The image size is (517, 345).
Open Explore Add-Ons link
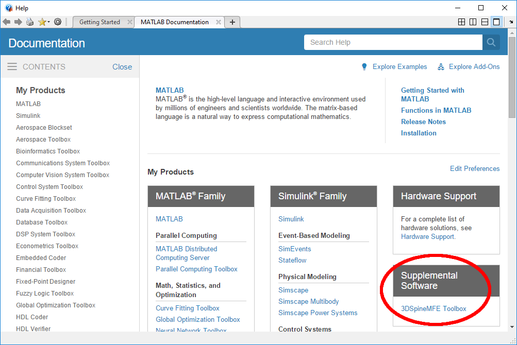coord(474,66)
